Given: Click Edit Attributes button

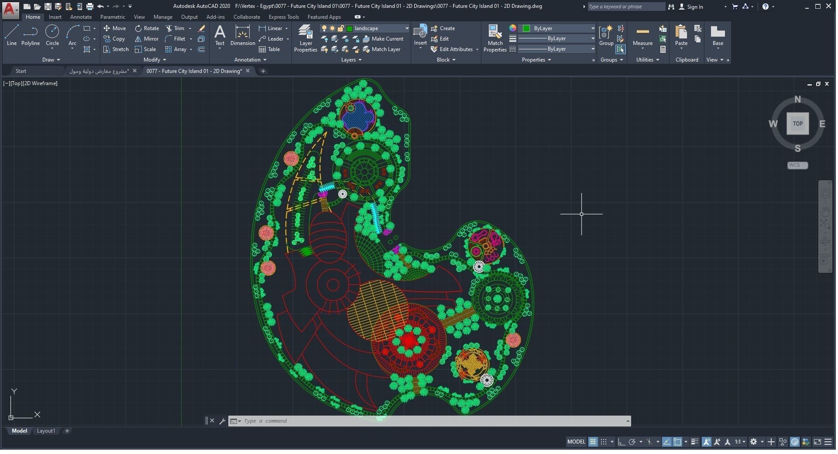Looking at the screenshot, I should tap(452, 49).
